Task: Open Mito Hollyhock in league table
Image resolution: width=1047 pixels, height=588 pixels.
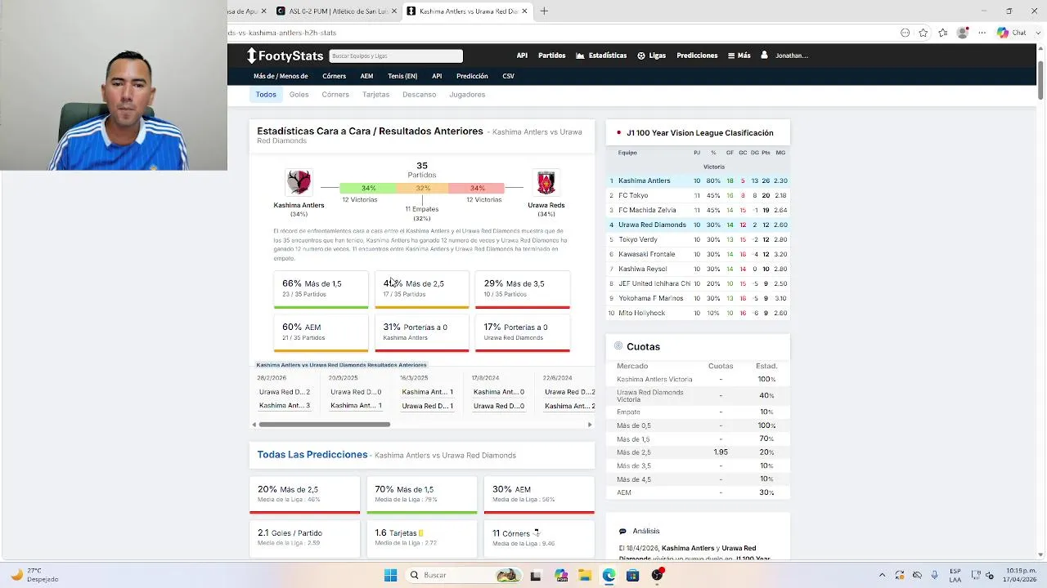Action: coord(642,313)
